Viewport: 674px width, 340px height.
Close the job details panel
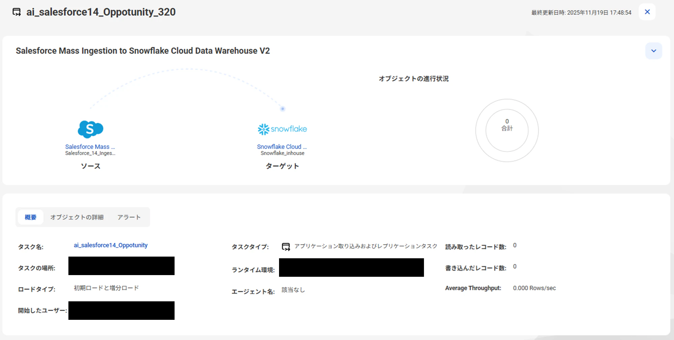(647, 12)
